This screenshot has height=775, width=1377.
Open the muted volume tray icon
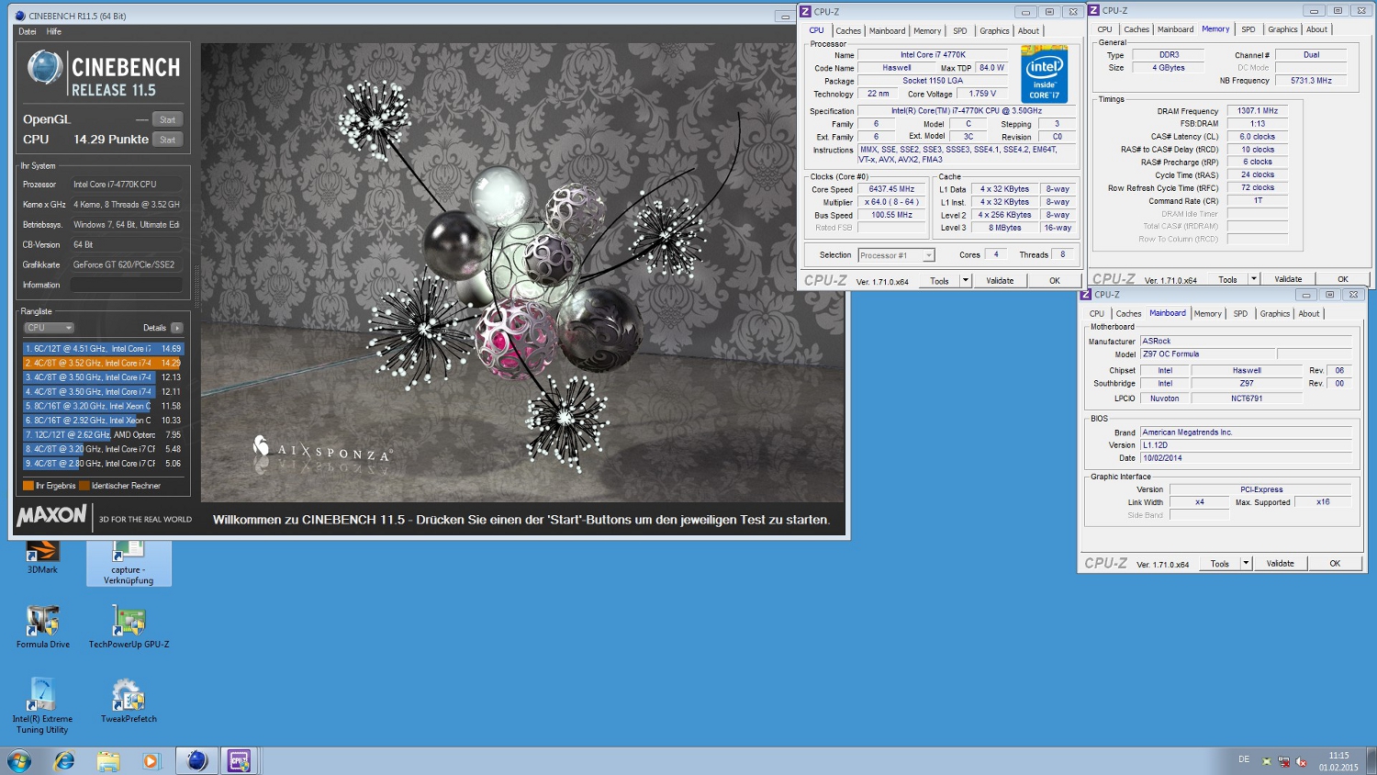point(1301,761)
